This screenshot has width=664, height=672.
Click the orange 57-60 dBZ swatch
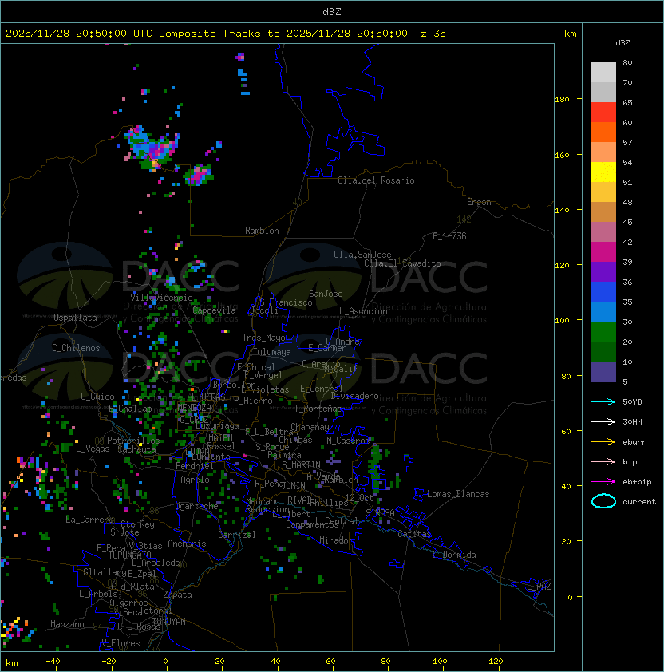click(x=603, y=132)
